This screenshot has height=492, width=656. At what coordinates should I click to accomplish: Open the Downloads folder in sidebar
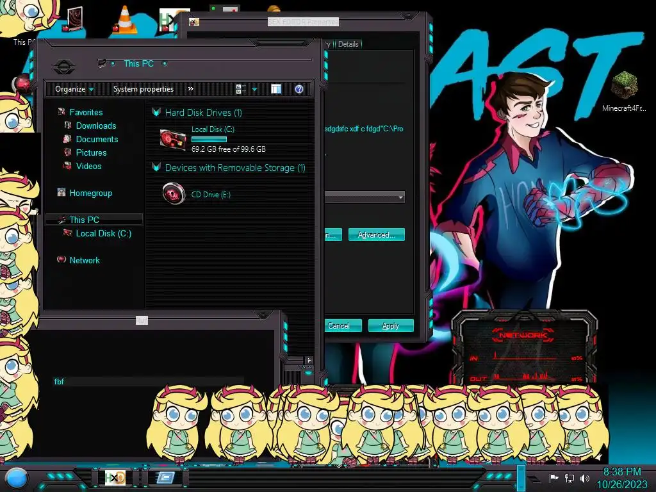[x=96, y=126]
